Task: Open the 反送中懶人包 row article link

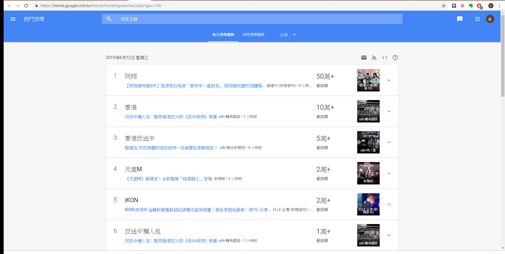Action: click(x=171, y=241)
